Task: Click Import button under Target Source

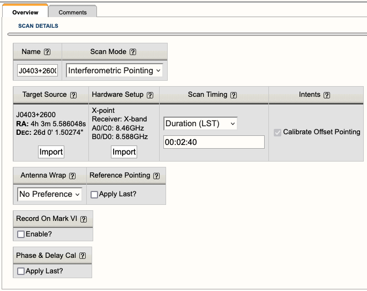Action: point(51,152)
